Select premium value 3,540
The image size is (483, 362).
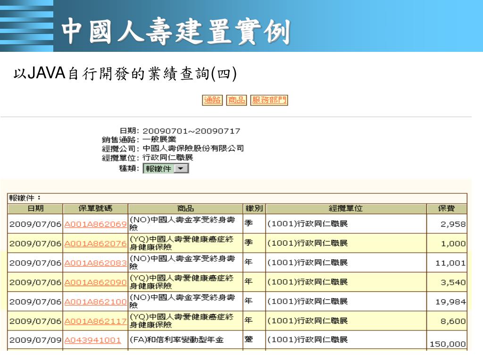pos(453,283)
